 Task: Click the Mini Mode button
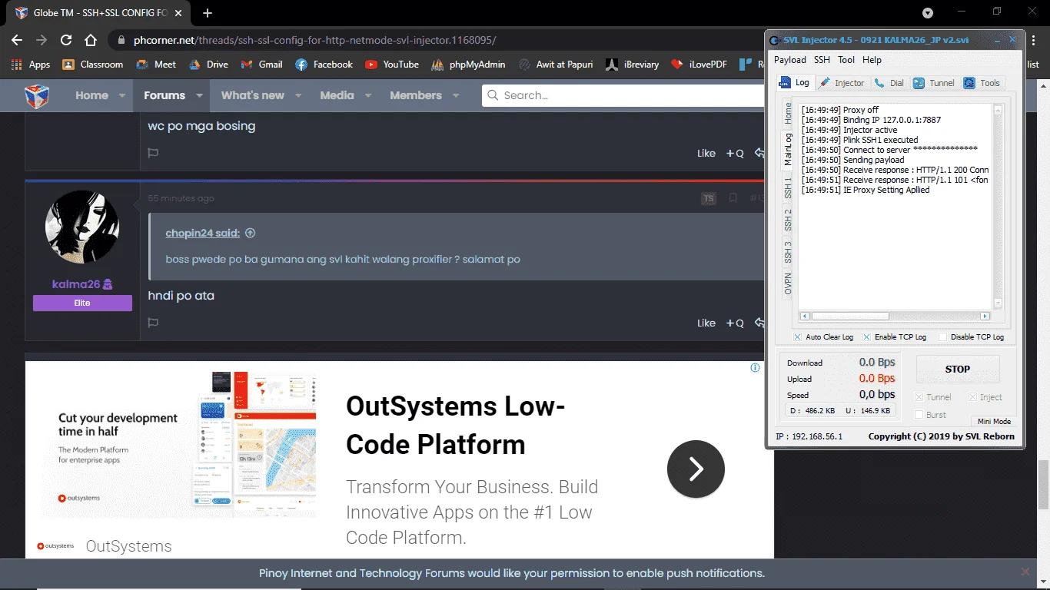click(994, 421)
